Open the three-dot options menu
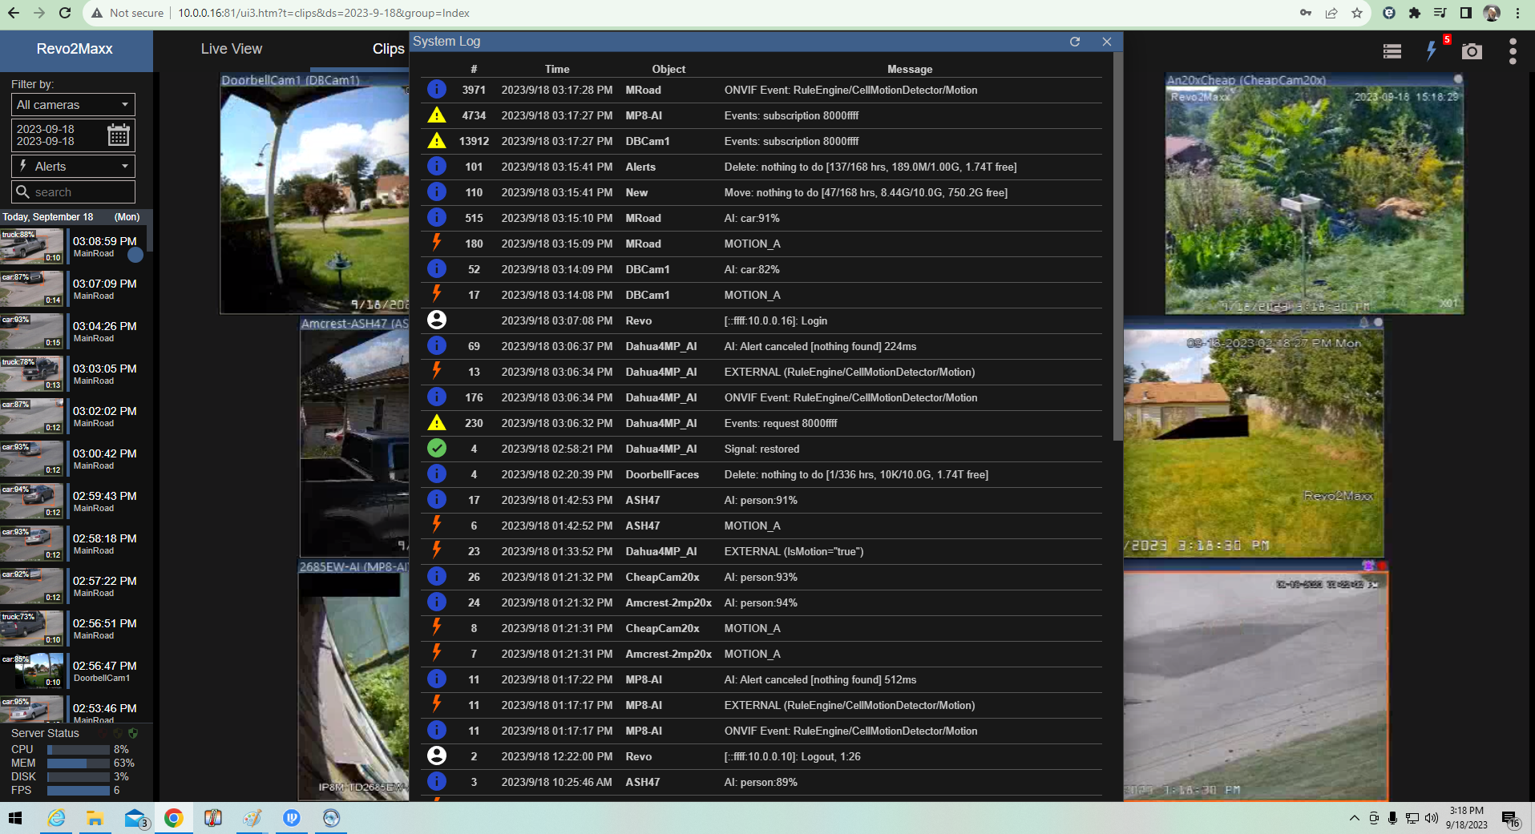 point(1513,51)
